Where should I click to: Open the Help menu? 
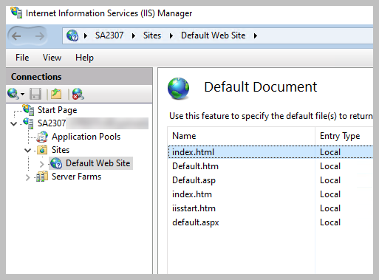click(x=84, y=58)
